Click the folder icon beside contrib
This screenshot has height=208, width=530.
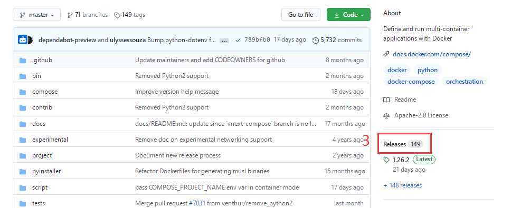tap(23, 108)
